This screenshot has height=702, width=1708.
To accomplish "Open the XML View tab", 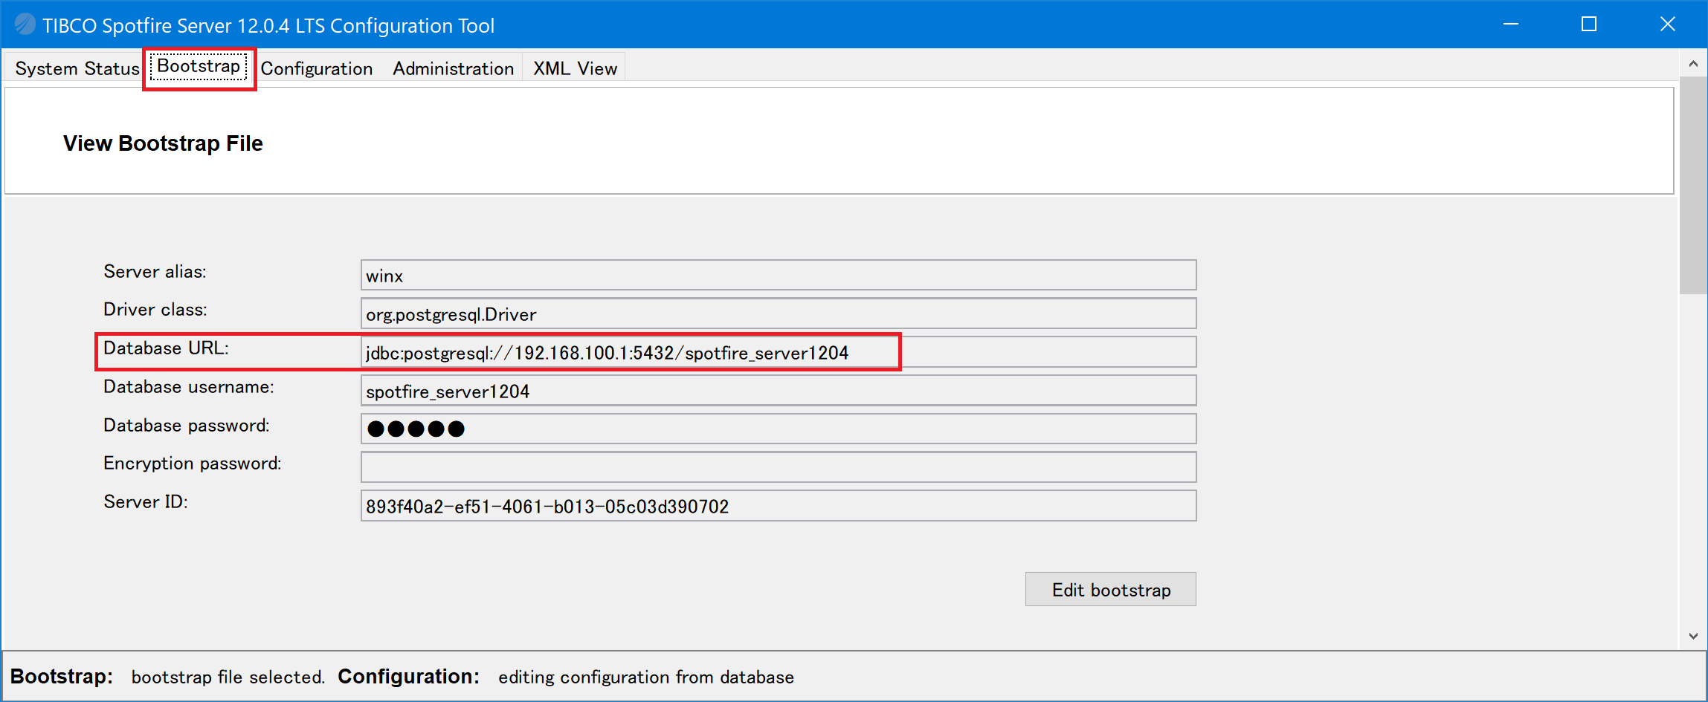I will click(576, 68).
